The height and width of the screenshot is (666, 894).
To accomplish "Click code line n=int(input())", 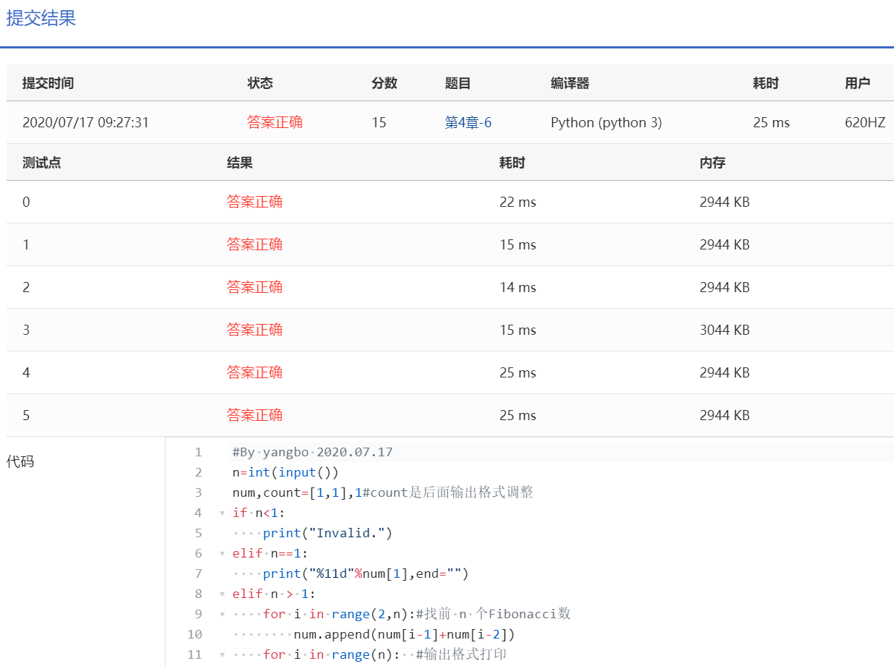I will click(285, 473).
